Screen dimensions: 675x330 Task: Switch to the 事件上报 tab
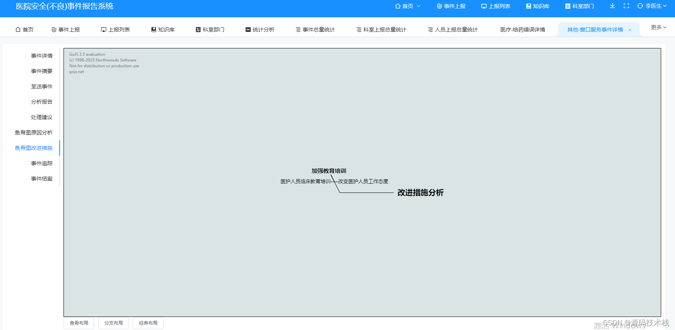click(66, 30)
